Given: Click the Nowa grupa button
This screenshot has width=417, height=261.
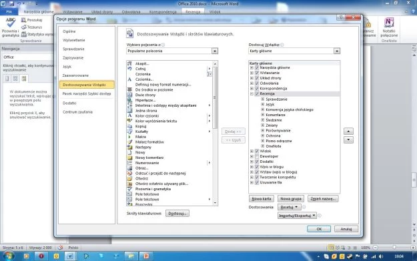Looking at the screenshot, I should (291, 199).
